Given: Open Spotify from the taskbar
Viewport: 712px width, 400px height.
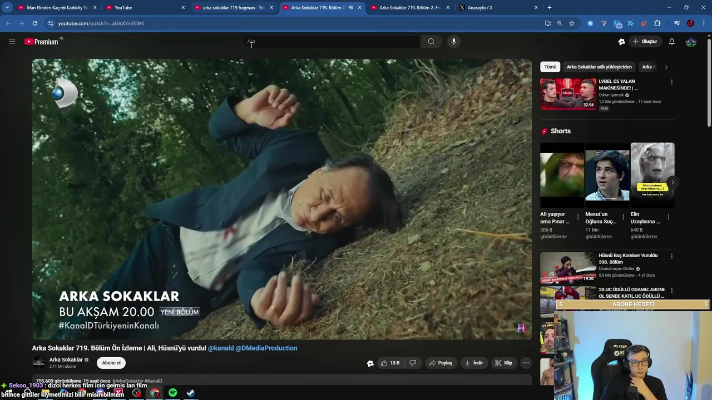Looking at the screenshot, I should [x=172, y=393].
